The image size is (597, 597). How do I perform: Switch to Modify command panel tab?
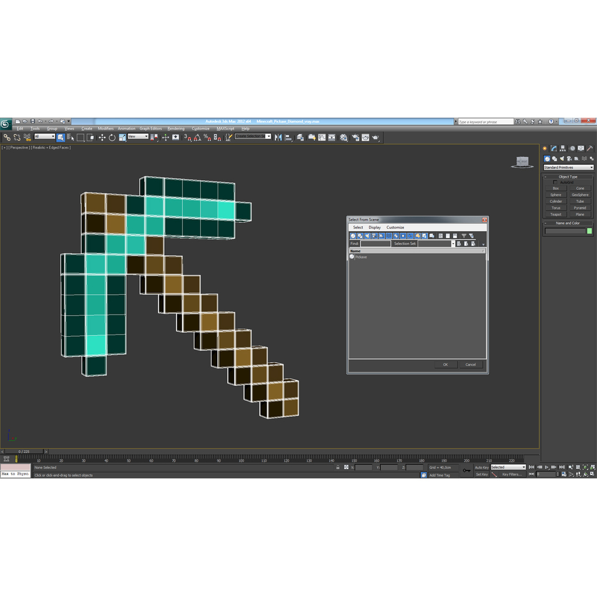(x=553, y=149)
